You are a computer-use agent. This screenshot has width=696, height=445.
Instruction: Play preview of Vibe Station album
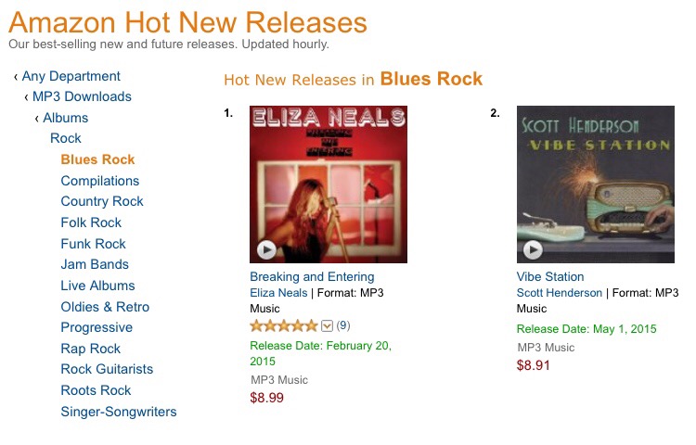tap(533, 250)
